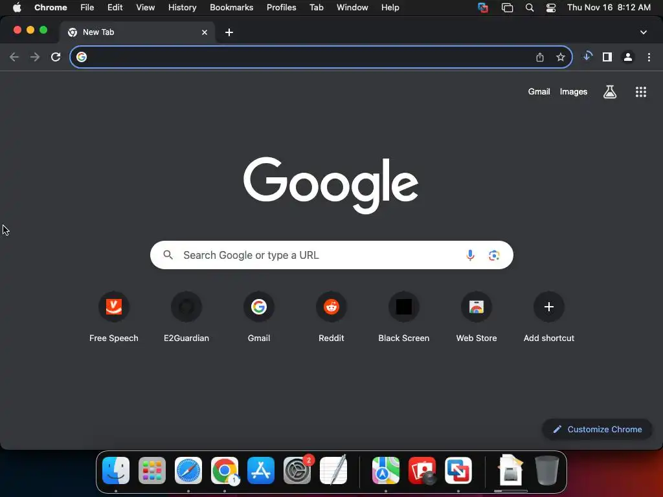Add a new shortcut

[x=549, y=317]
